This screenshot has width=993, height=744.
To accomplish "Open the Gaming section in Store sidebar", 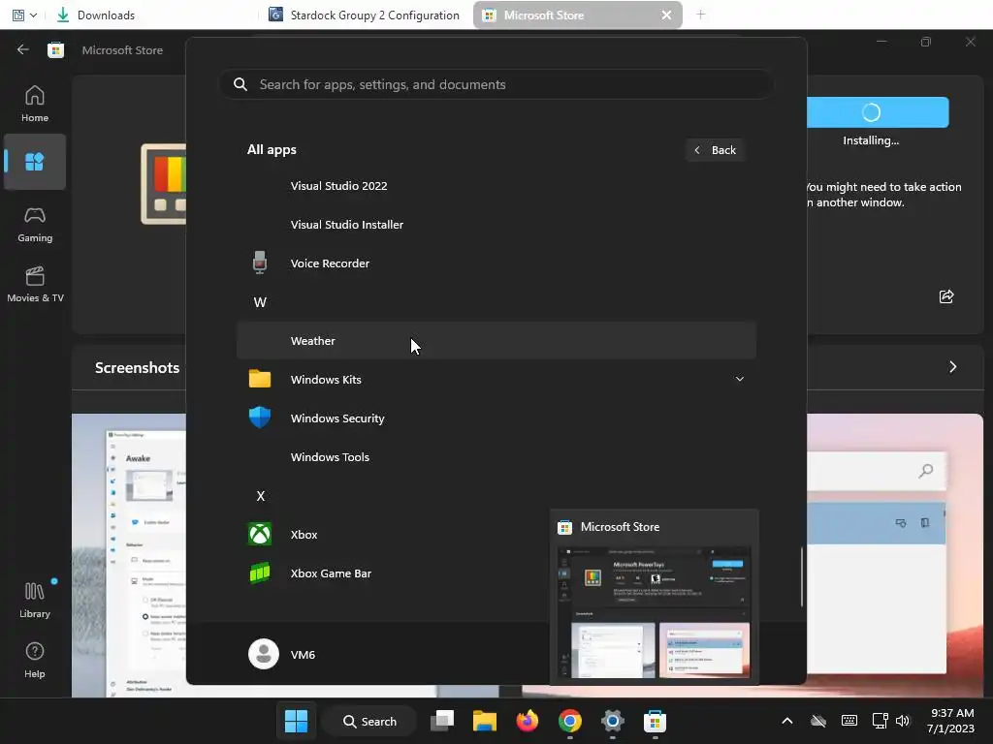I will tap(35, 224).
